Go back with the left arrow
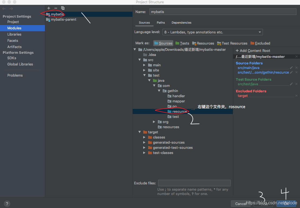This screenshot has height=208, width=300. (4, 9)
